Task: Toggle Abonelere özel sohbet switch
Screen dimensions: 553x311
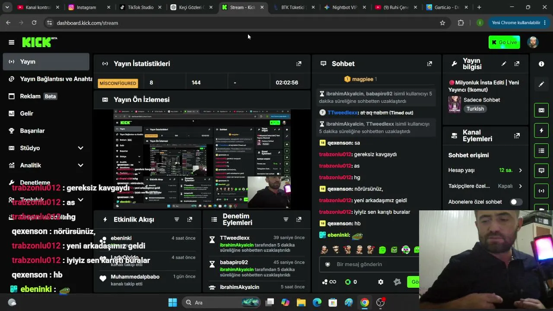Action: click(516, 202)
